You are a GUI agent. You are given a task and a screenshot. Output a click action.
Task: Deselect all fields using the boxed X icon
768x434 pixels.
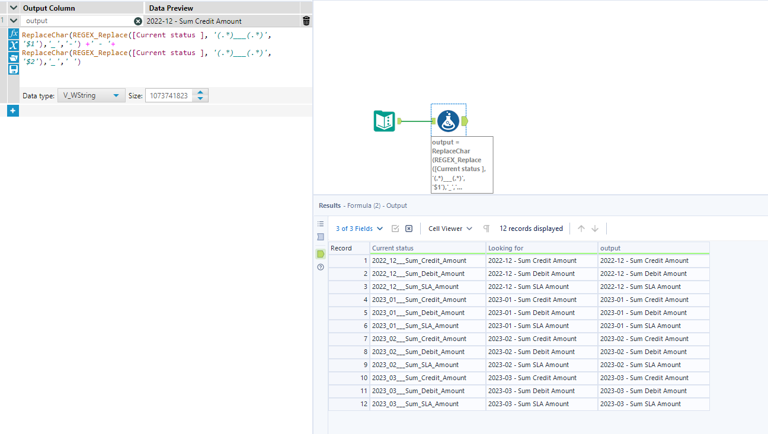[x=408, y=228]
